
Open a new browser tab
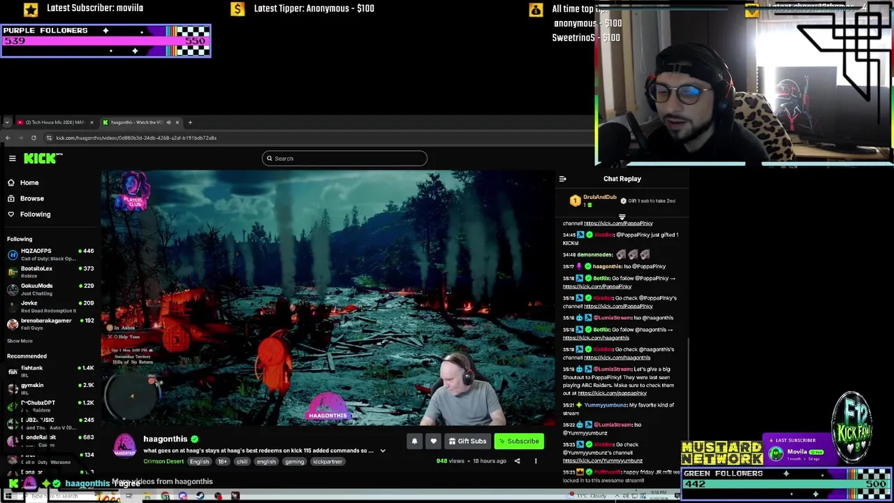coord(190,122)
